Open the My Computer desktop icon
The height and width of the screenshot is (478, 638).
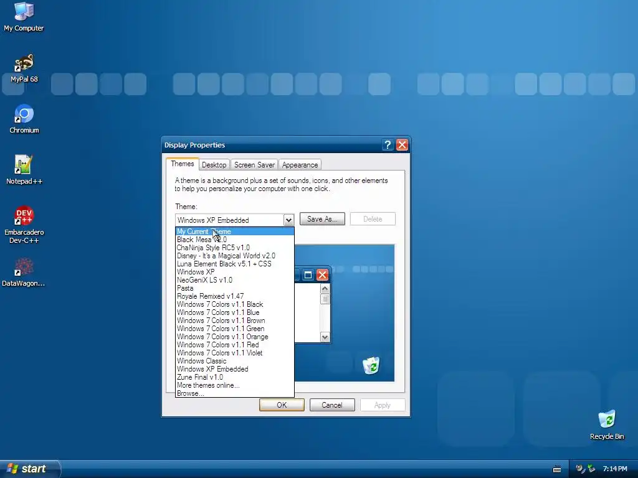(24, 17)
